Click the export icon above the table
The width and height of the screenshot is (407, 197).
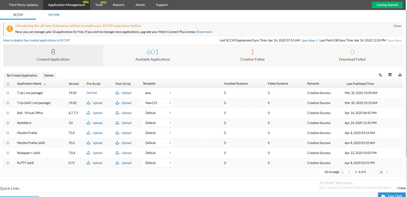[400, 75]
